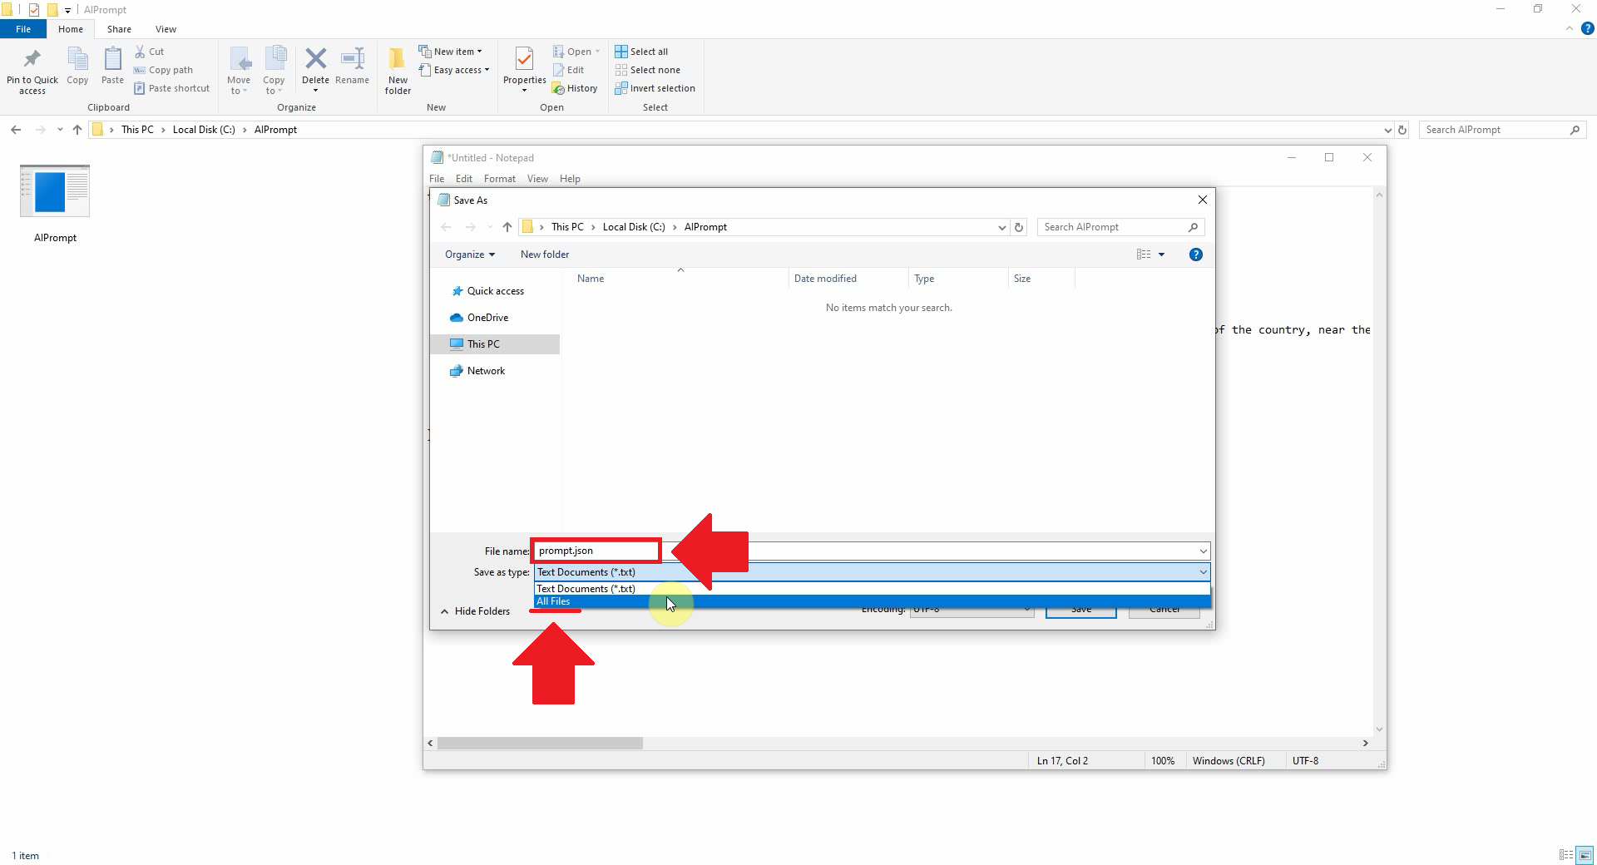Click the Rename icon
Screen dimensions: 1597x865
coord(353,59)
